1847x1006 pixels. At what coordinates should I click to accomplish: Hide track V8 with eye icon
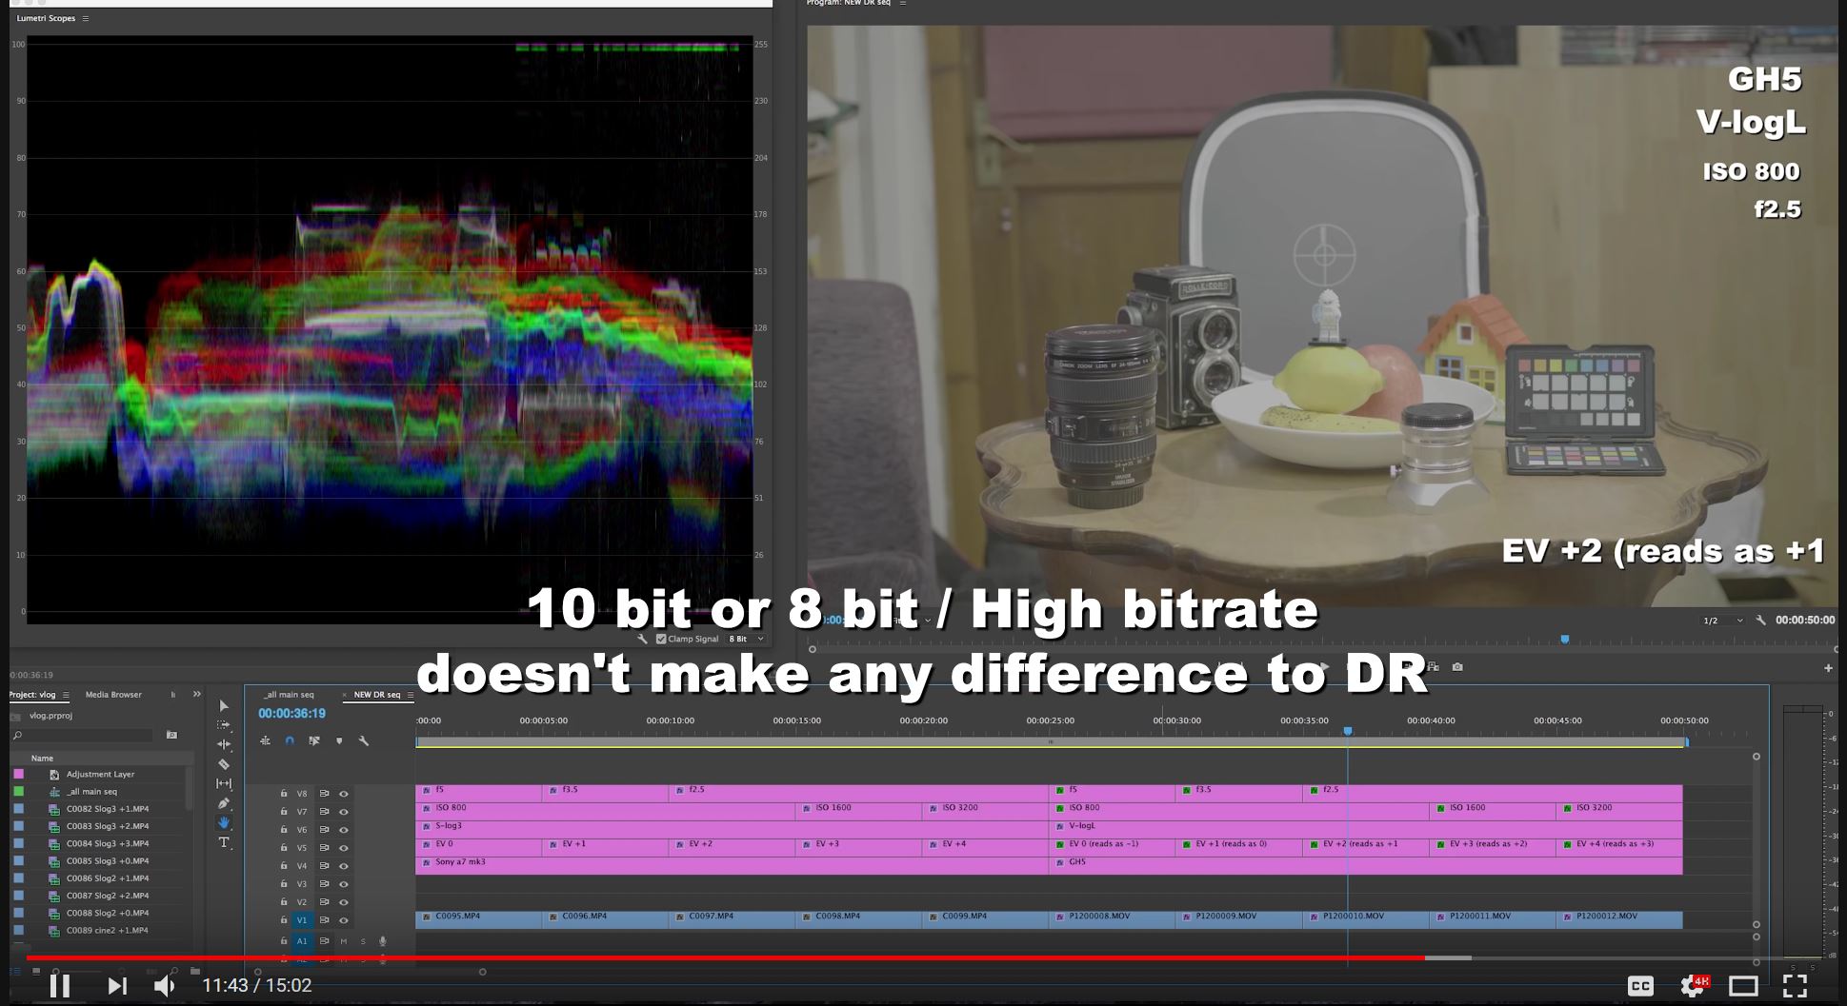click(x=344, y=794)
